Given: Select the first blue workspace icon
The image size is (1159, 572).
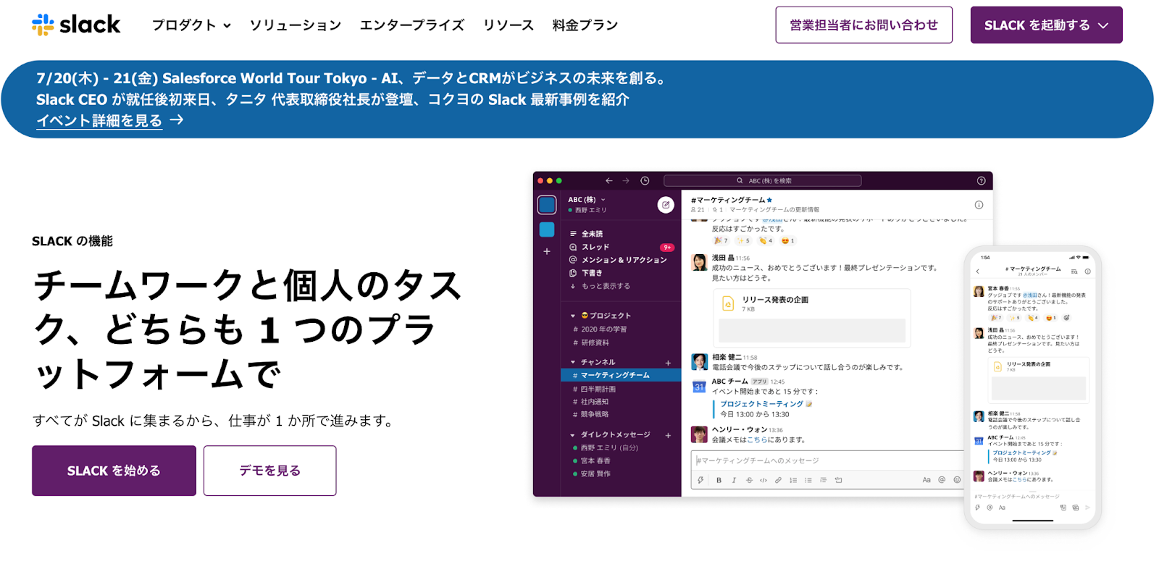Looking at the screenshot, I should click(x=547, y=205).
